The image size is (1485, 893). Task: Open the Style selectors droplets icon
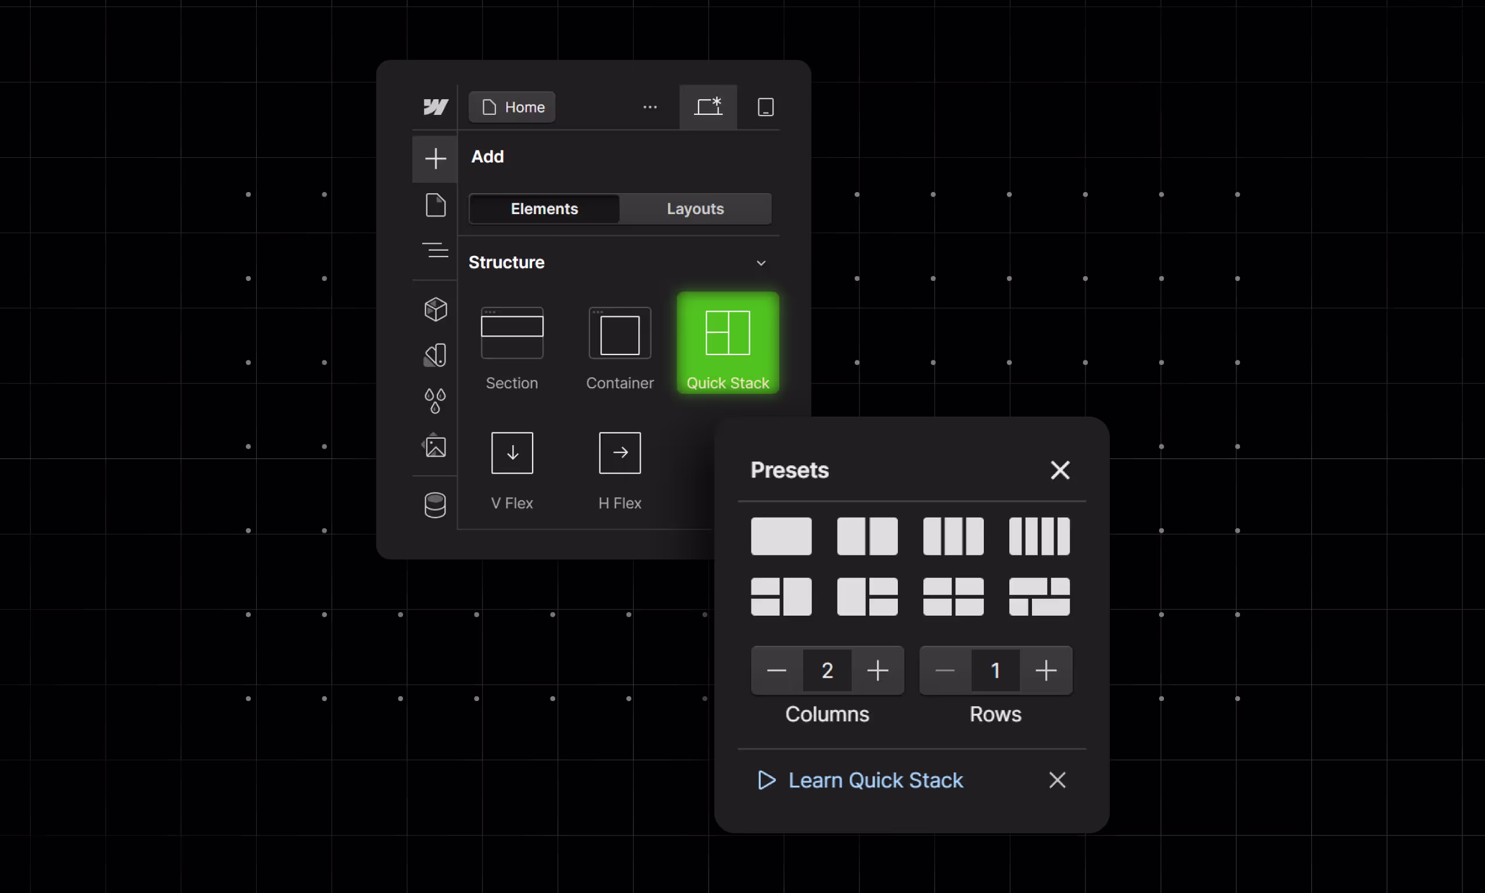435,401
